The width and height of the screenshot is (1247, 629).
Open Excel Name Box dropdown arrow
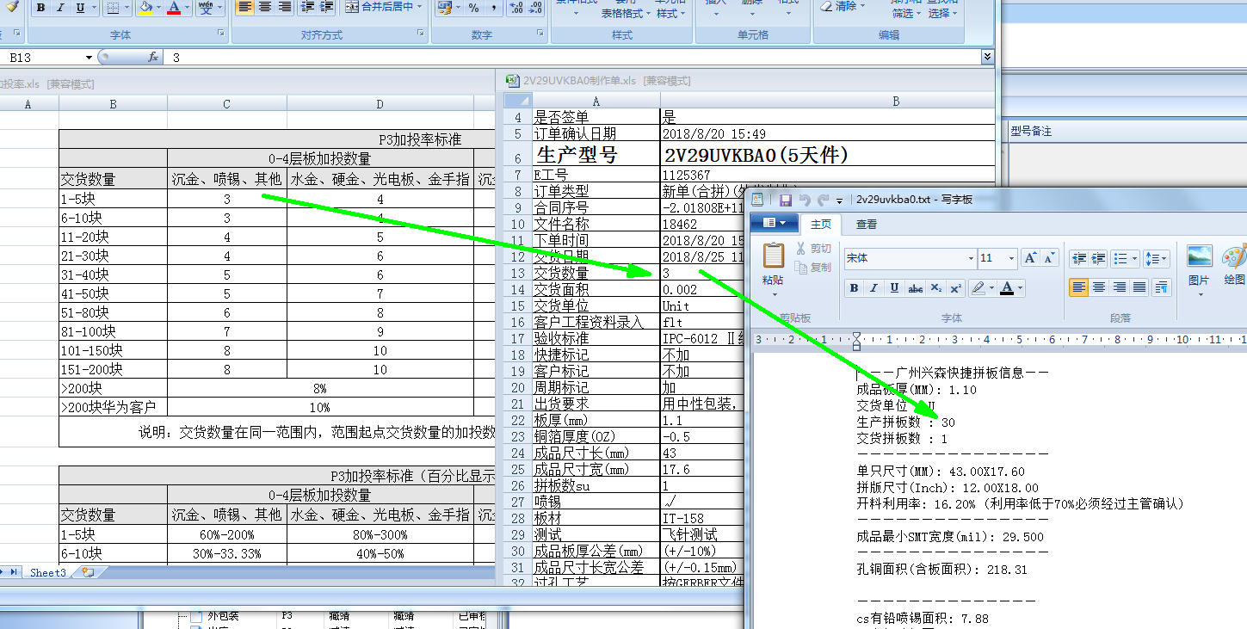(x=89, y=58)
